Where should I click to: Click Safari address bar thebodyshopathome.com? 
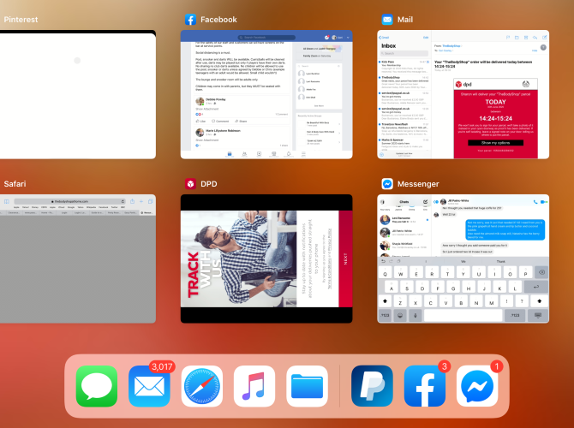tap(69, 201)
